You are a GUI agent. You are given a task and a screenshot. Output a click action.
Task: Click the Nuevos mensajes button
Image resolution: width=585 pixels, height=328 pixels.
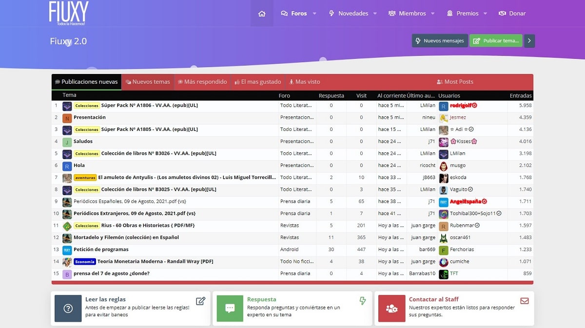440,41
